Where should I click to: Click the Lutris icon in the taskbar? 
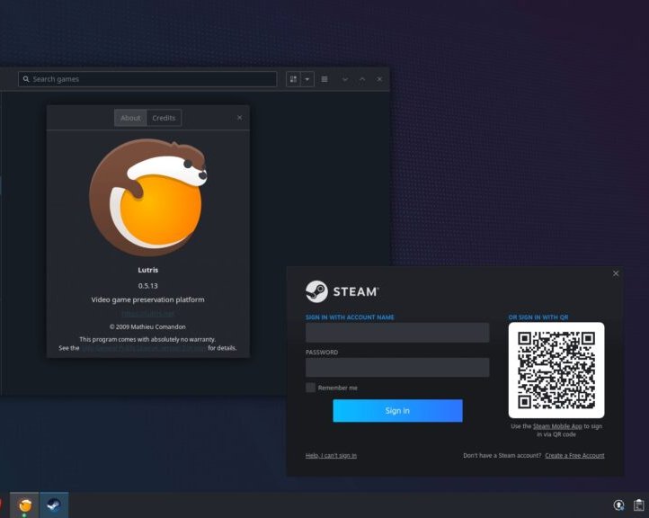point(24,505)
